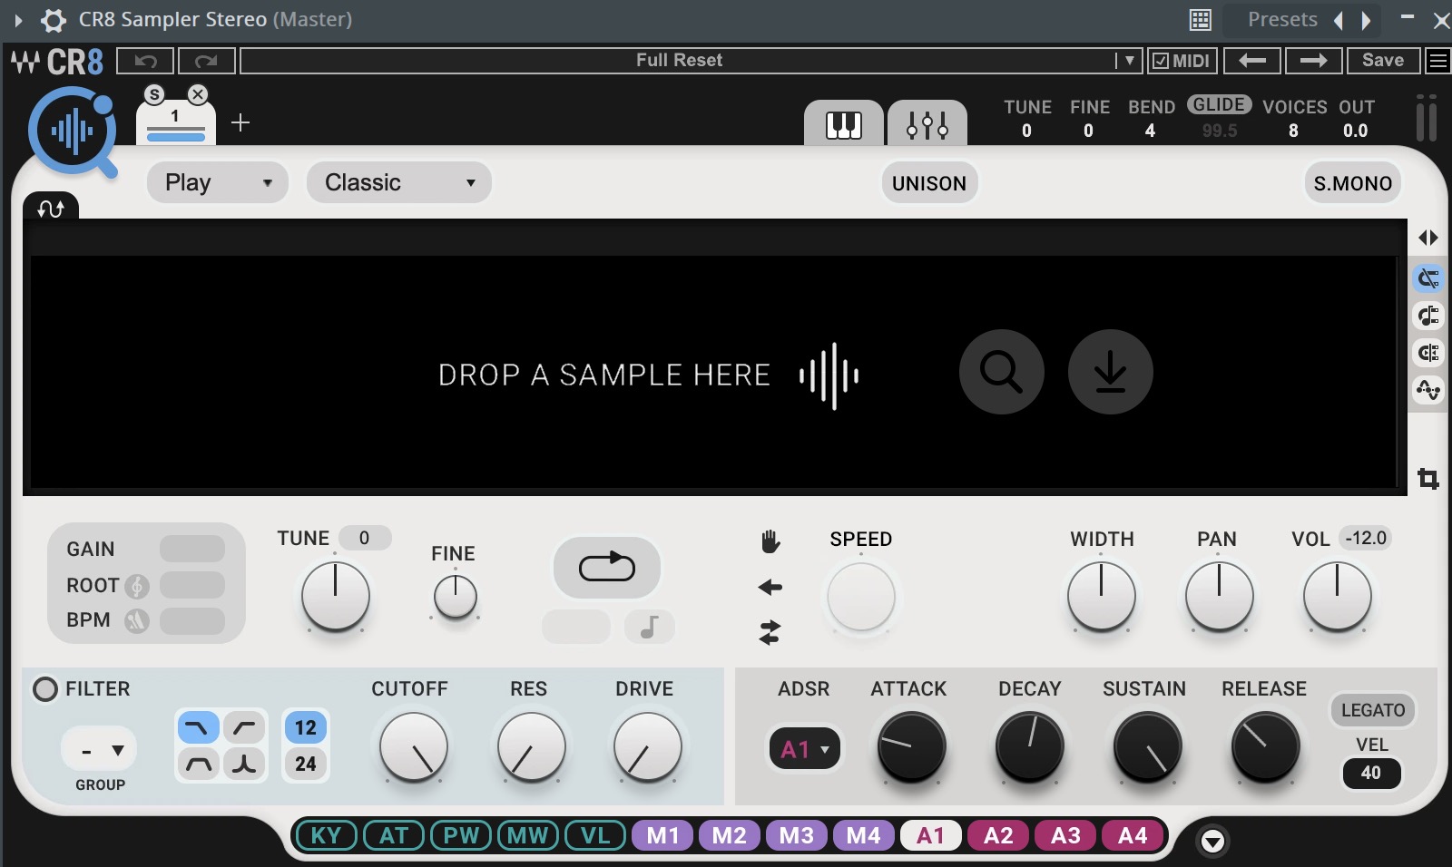Select the ping-pong arrows playback icon

(x=770, y=632)
